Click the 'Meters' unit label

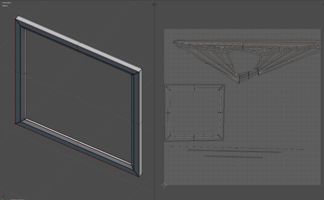5,6
